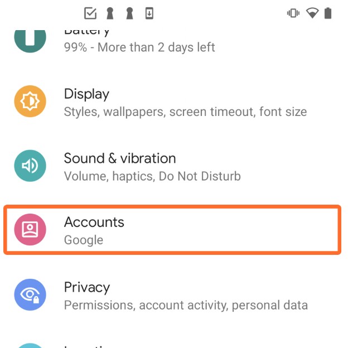Tap the download notification icon in status bar

149,13
